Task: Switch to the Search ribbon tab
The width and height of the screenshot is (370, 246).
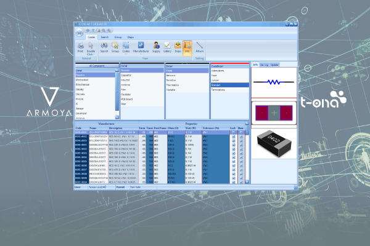Action: (105, 37)
